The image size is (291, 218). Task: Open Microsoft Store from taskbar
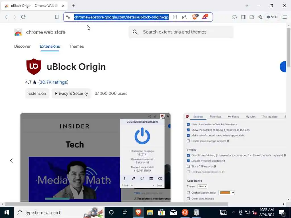click(161, 212)
